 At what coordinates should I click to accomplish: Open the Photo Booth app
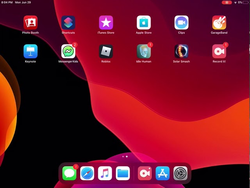[x=30, y=23]
